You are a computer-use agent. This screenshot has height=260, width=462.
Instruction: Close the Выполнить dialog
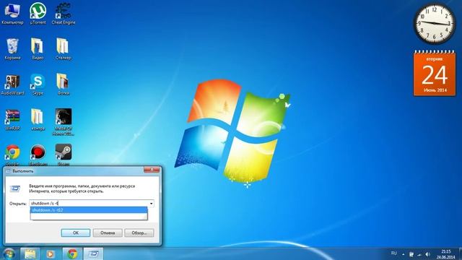[152, 170]
